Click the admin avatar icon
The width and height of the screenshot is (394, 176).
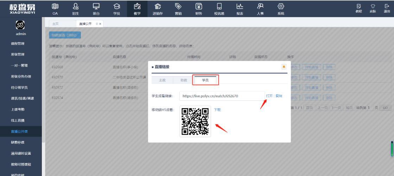pos(21,25)
